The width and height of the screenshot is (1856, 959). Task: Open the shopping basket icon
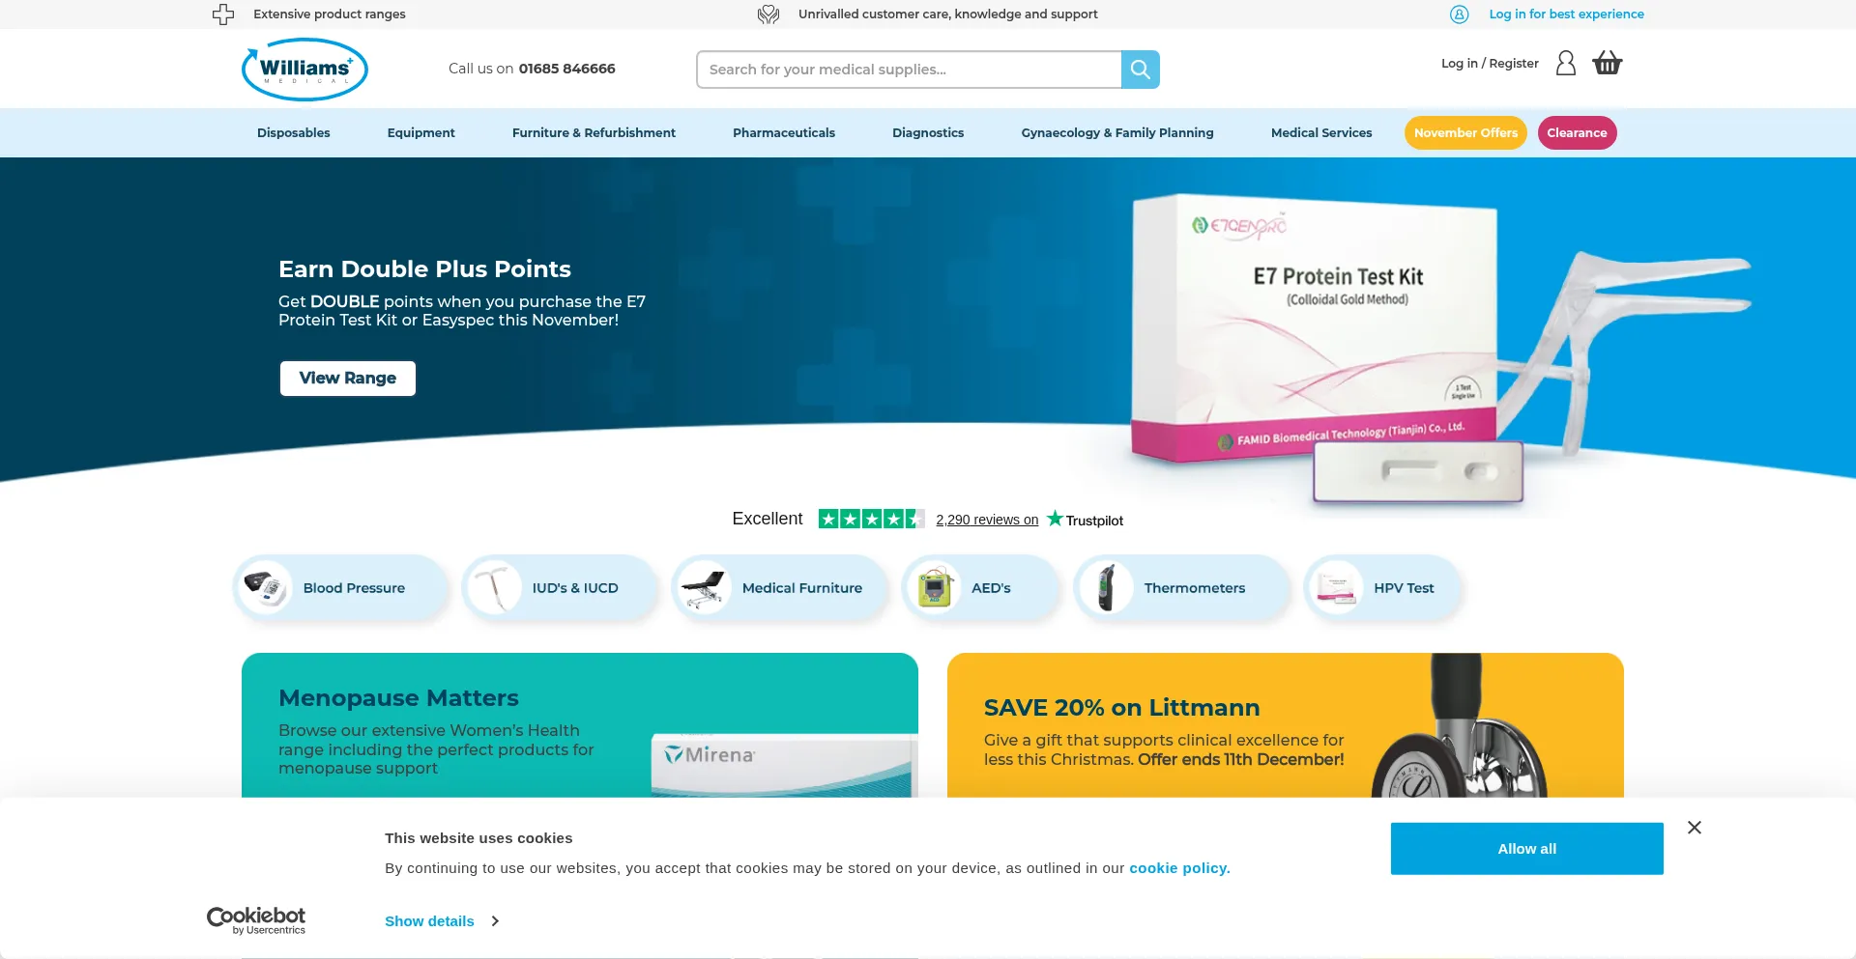tap(1607, 63)
